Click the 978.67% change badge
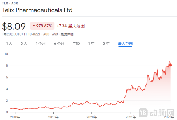The width and height of the screenshot is (177, 120). click(42, 26)
